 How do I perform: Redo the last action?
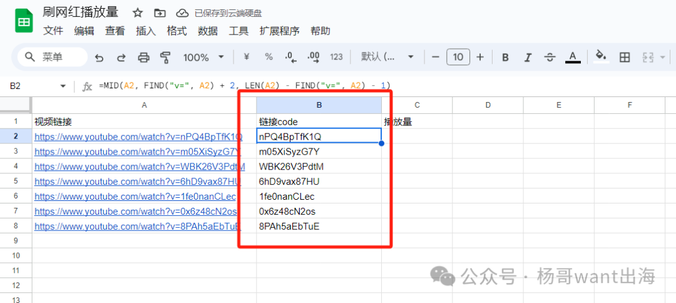pos(121,58)
